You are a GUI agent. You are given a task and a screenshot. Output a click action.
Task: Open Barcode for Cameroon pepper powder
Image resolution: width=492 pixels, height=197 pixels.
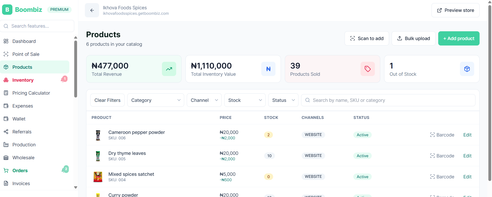(442, 135)
